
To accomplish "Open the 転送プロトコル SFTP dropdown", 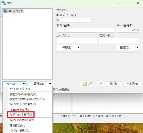I will [x=74, y=20].
